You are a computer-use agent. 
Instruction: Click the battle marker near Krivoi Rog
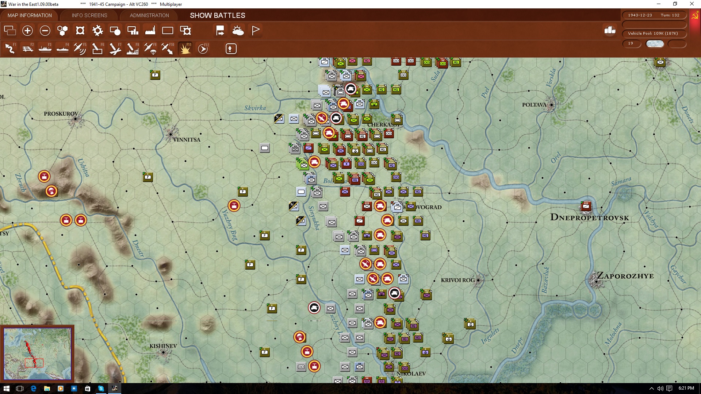click(394, 293)
